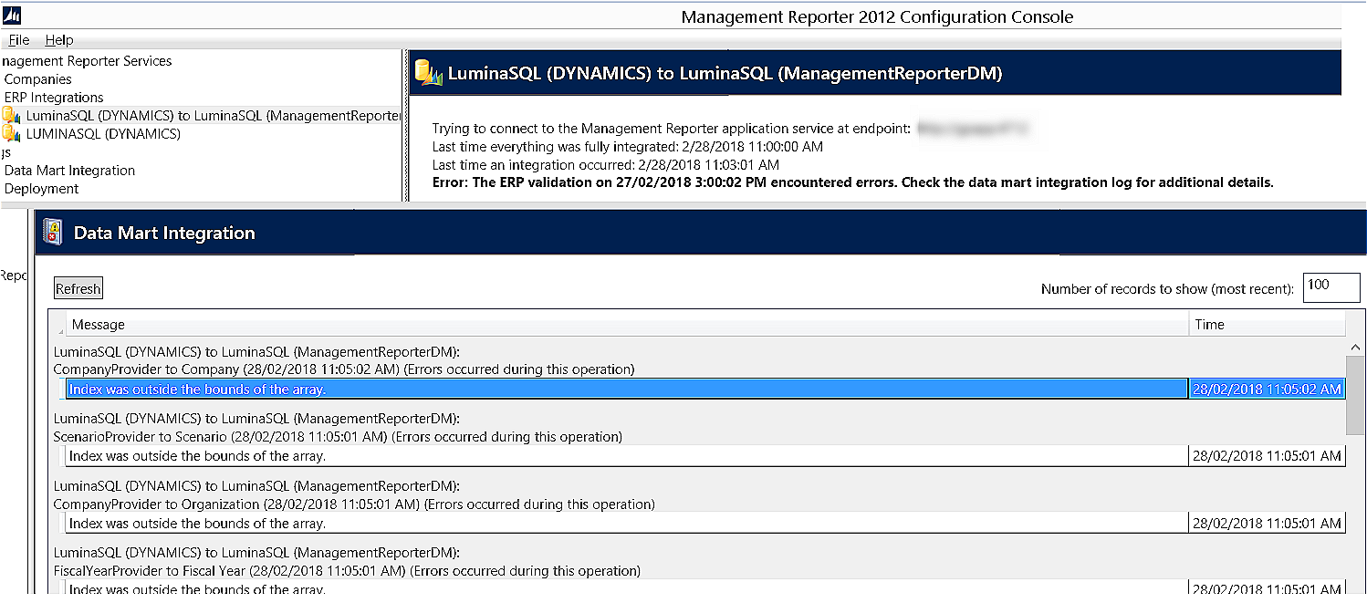Click the Management Reporter app icon in title bar
This screenshot has width=1367, height=603.
point(12,16)
